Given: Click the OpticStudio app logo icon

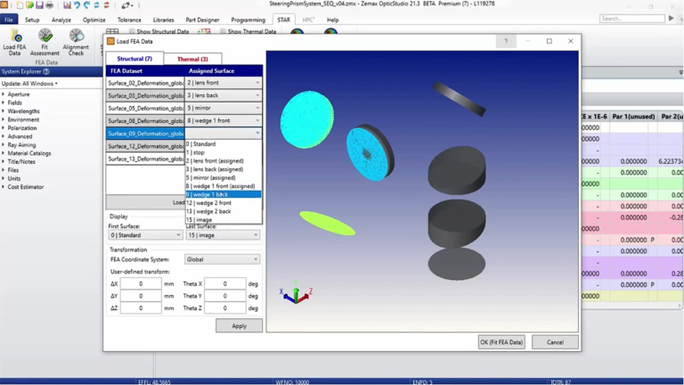Looking at the screenshot, I should coord(4,4).
